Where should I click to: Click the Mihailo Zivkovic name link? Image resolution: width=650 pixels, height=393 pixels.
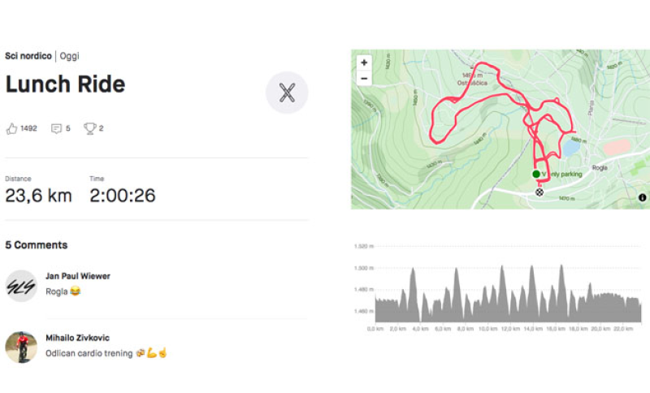(x=77, y=338)
